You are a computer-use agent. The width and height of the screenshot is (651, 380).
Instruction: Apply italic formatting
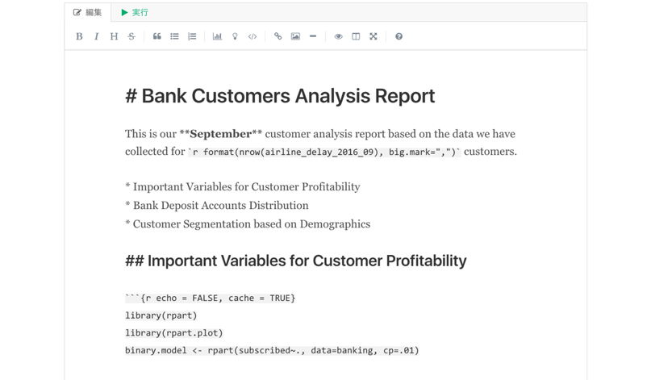tap(97, 36)
